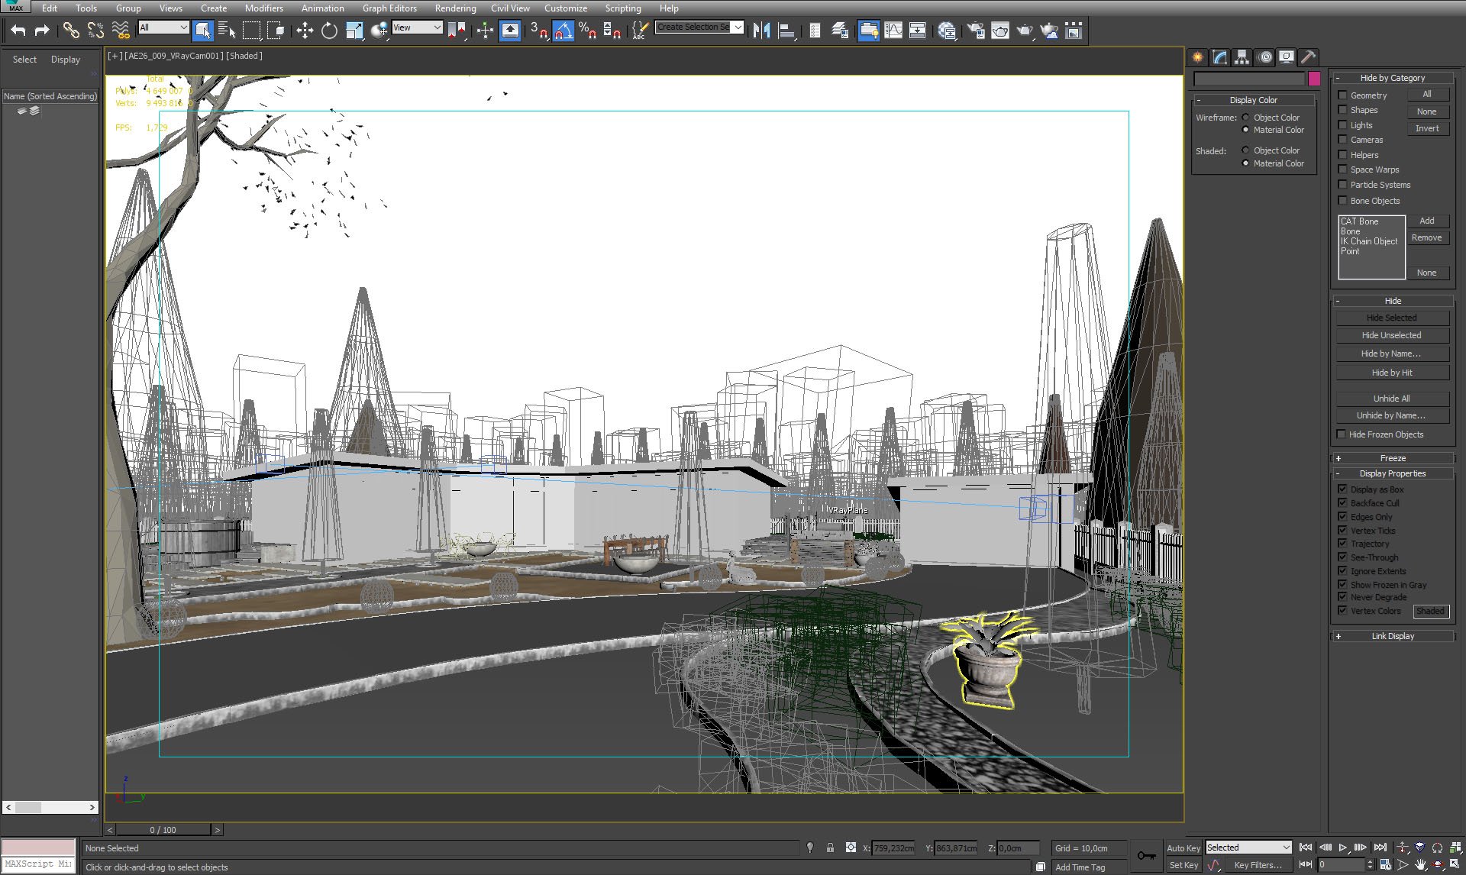Image resolution: width=1466 pixels, height=875 pixels.
Task: Open the Schematic View icon
Action: tap(917, 31)
